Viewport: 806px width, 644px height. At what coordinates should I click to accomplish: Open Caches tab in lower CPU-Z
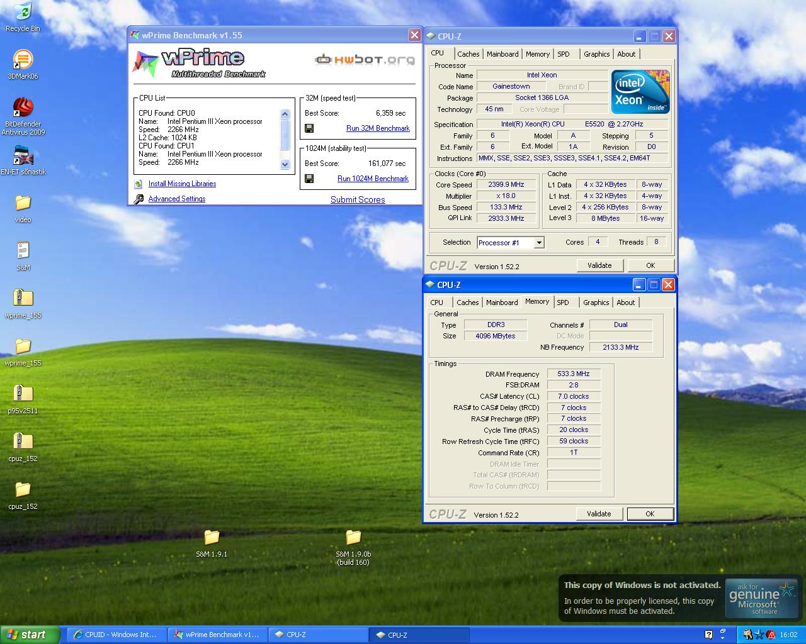[x=468, y=303]
